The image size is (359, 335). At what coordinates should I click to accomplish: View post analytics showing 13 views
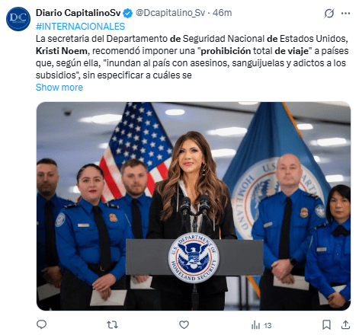tap(261, 325)
